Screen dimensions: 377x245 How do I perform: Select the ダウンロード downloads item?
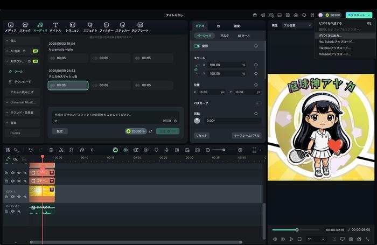click(x=22, y=82)
